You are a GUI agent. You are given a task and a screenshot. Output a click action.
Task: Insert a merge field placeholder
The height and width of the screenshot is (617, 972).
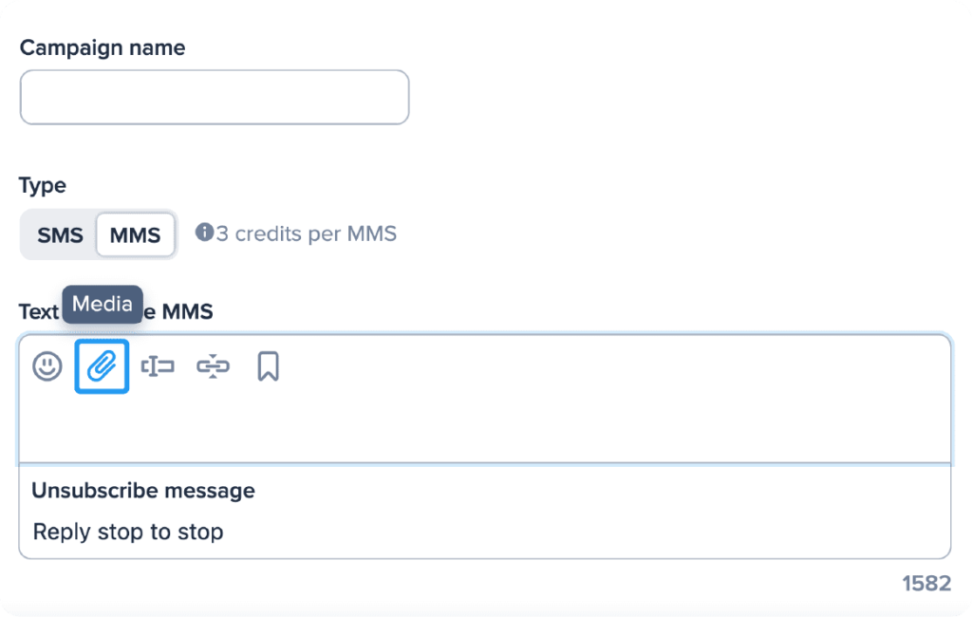click(158, 366)
